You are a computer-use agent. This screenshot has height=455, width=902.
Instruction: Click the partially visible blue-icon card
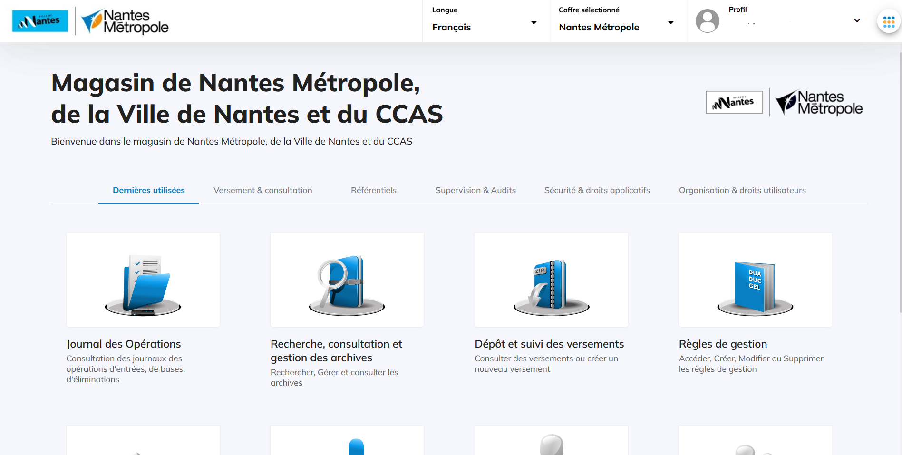tap(347, 440)
